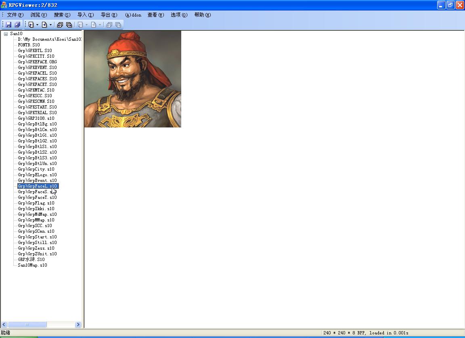Open the 文件(F) menu
Screen dimensions: 465x338
[x=15, y=15]
